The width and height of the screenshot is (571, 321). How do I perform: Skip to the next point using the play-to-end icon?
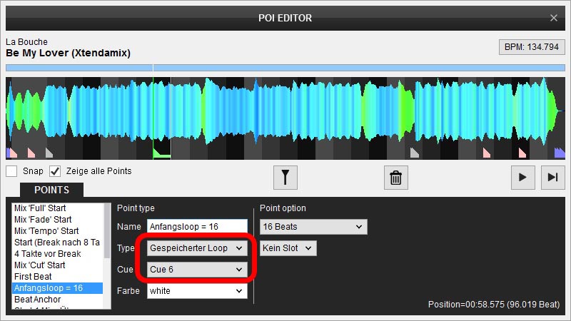[552, 178]
